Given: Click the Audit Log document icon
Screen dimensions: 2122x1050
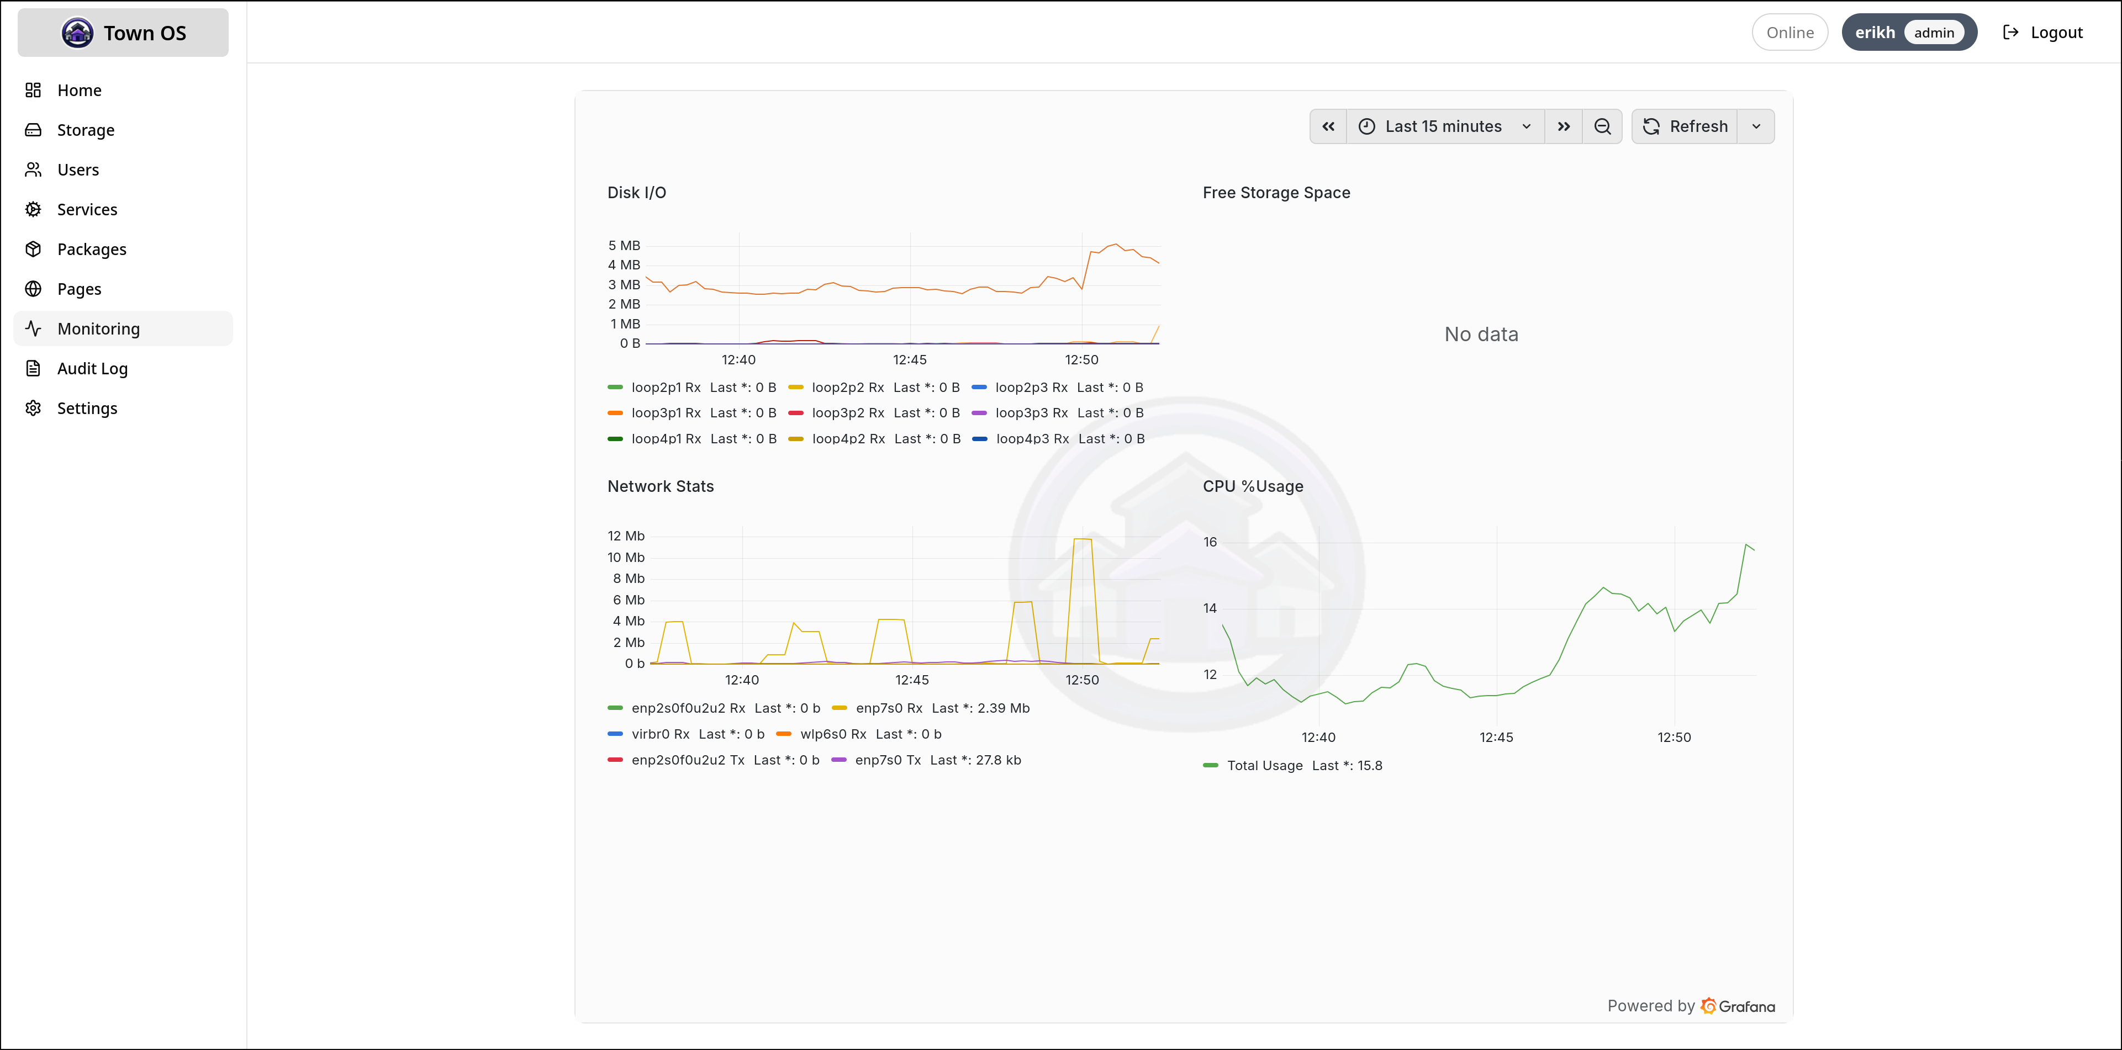Looking at the screenshot, I should pos(33,368).
